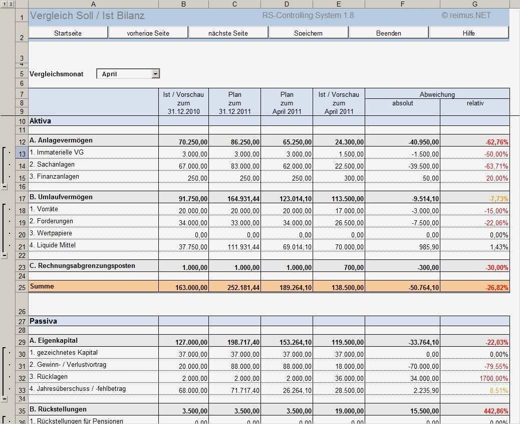
Task: Select row 25 containing the Summe totals
Action: point(21,287)
